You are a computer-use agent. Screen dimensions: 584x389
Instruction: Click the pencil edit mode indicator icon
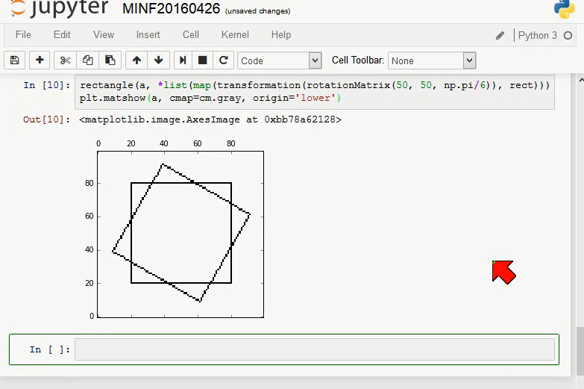click(x=500, y=35)
